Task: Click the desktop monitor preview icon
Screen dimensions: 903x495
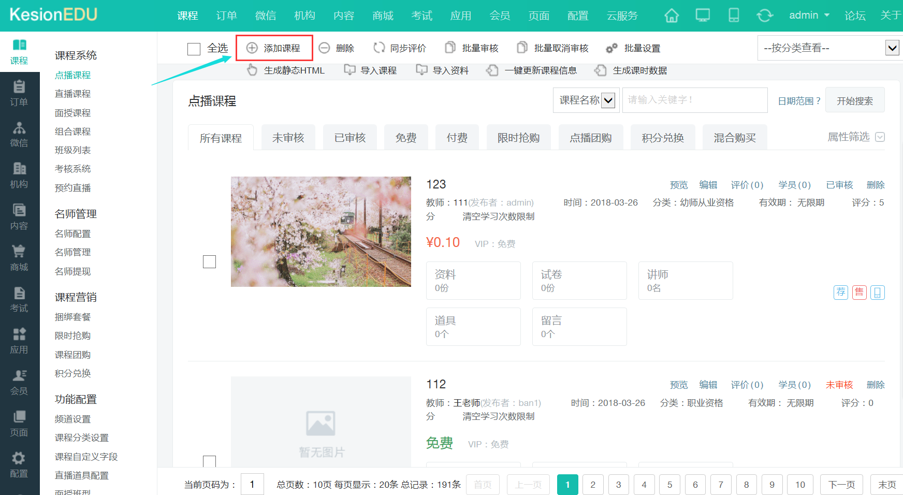Action: point(703,16)
